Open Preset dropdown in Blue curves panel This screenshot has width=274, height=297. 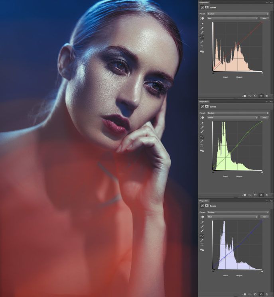pos(238,212)
